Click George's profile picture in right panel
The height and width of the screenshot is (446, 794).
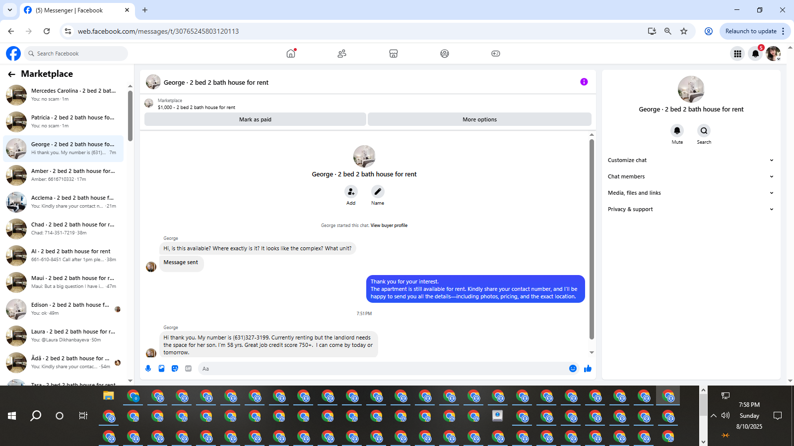(691, 89)
